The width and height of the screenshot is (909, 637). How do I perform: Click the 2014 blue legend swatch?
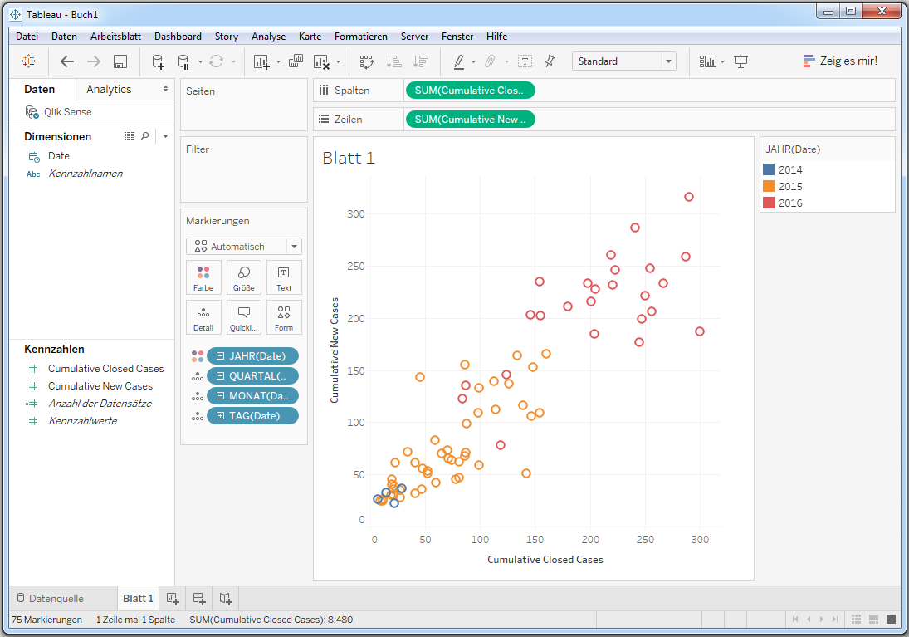[769, 169]
